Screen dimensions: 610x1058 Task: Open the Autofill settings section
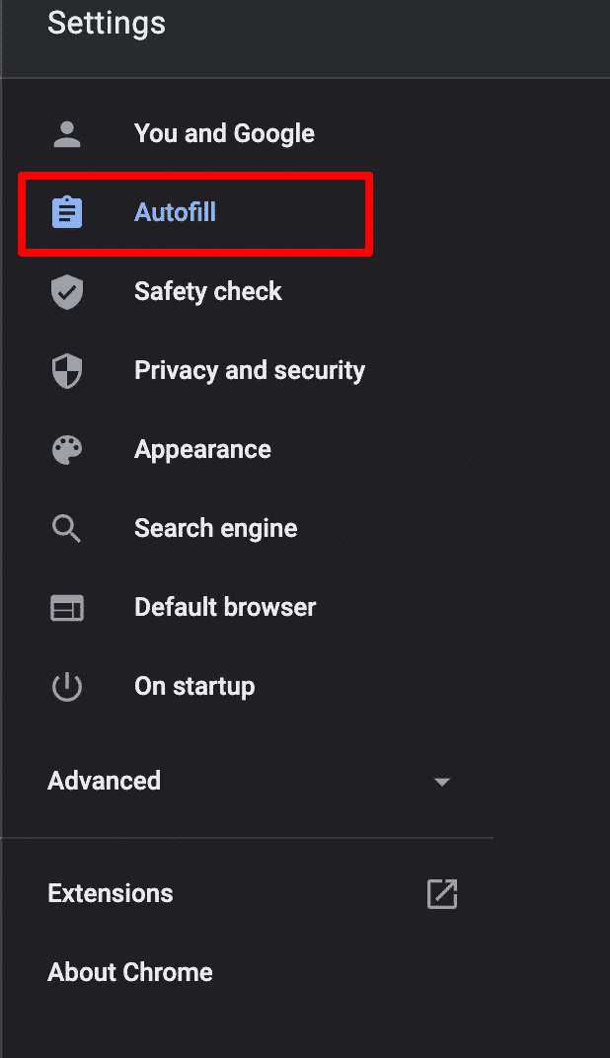[175, 212]
